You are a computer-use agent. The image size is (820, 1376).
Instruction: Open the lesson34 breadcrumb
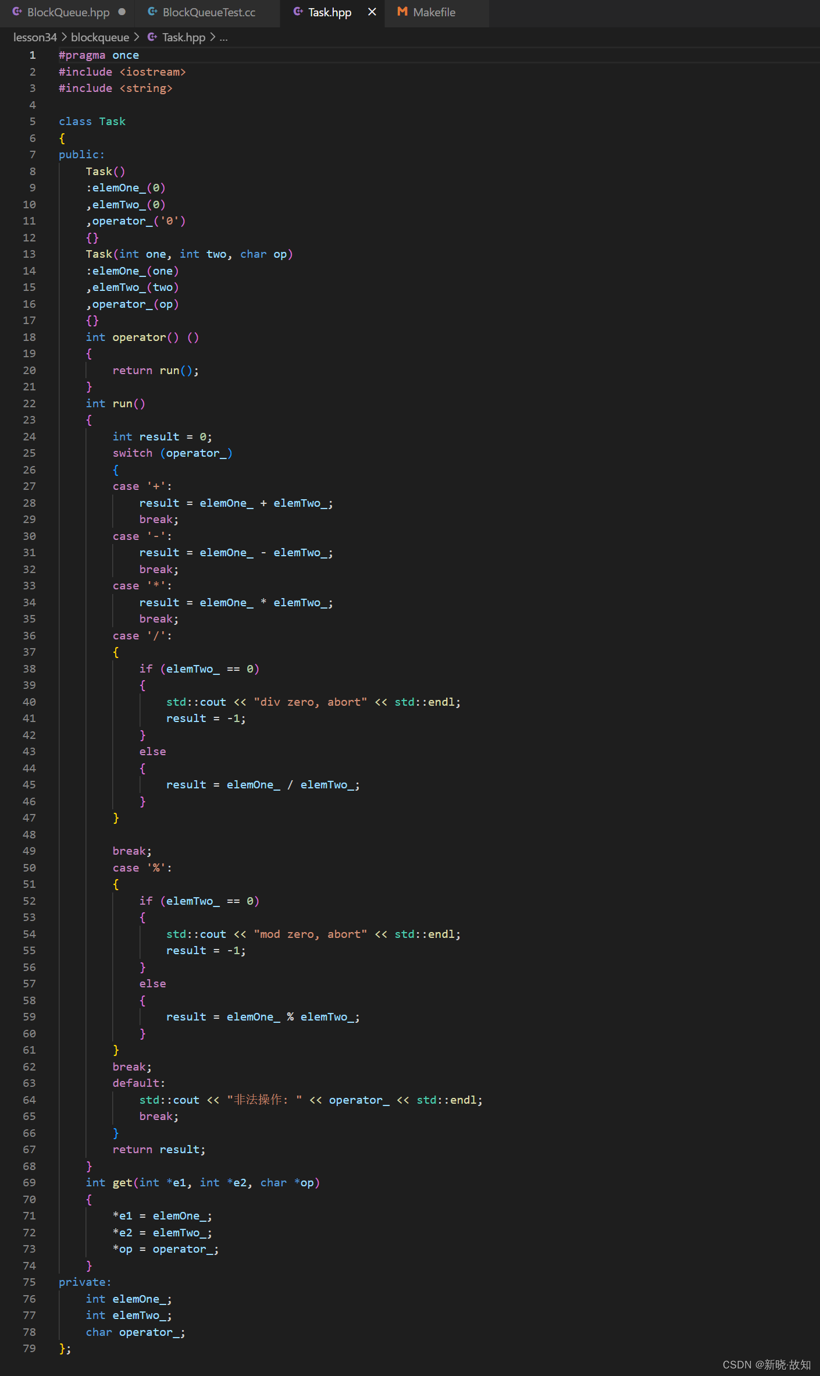click(x=35, y=37)
